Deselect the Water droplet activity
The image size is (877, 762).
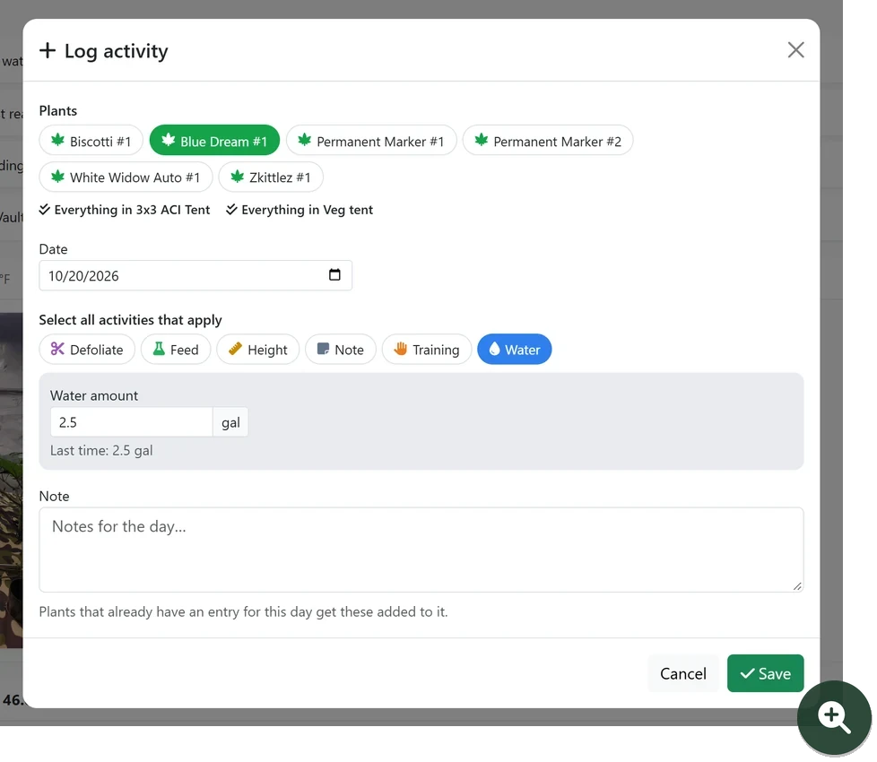pos(515,350)
